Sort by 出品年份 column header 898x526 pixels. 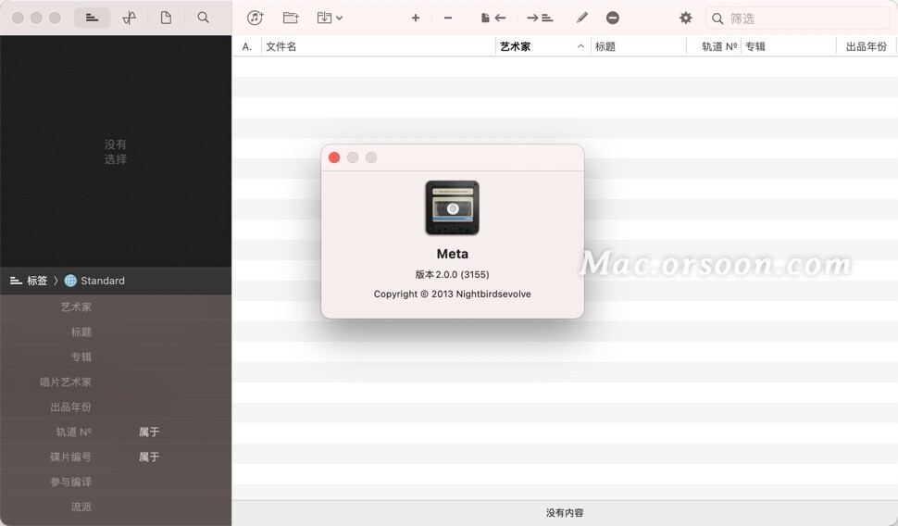click(x=867, y=46)
